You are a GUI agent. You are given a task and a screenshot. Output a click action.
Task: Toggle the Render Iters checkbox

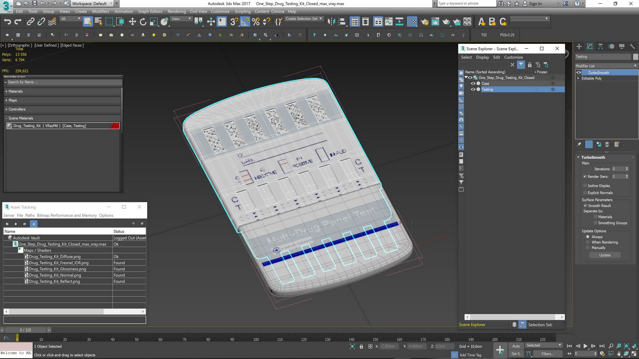click(585, 177)
